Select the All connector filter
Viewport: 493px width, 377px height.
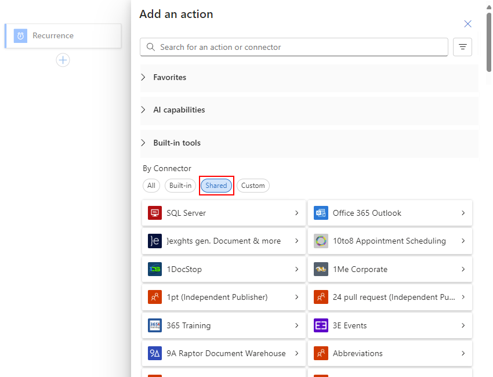pos(151,186)
